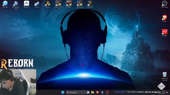170x95 pixels.
Task: Open the Windows Start menu
Action: tap(63, 92)
